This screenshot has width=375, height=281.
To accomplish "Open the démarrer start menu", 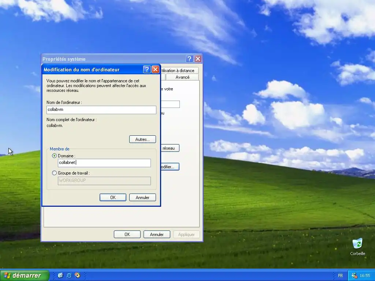I will tap(25, 276).
